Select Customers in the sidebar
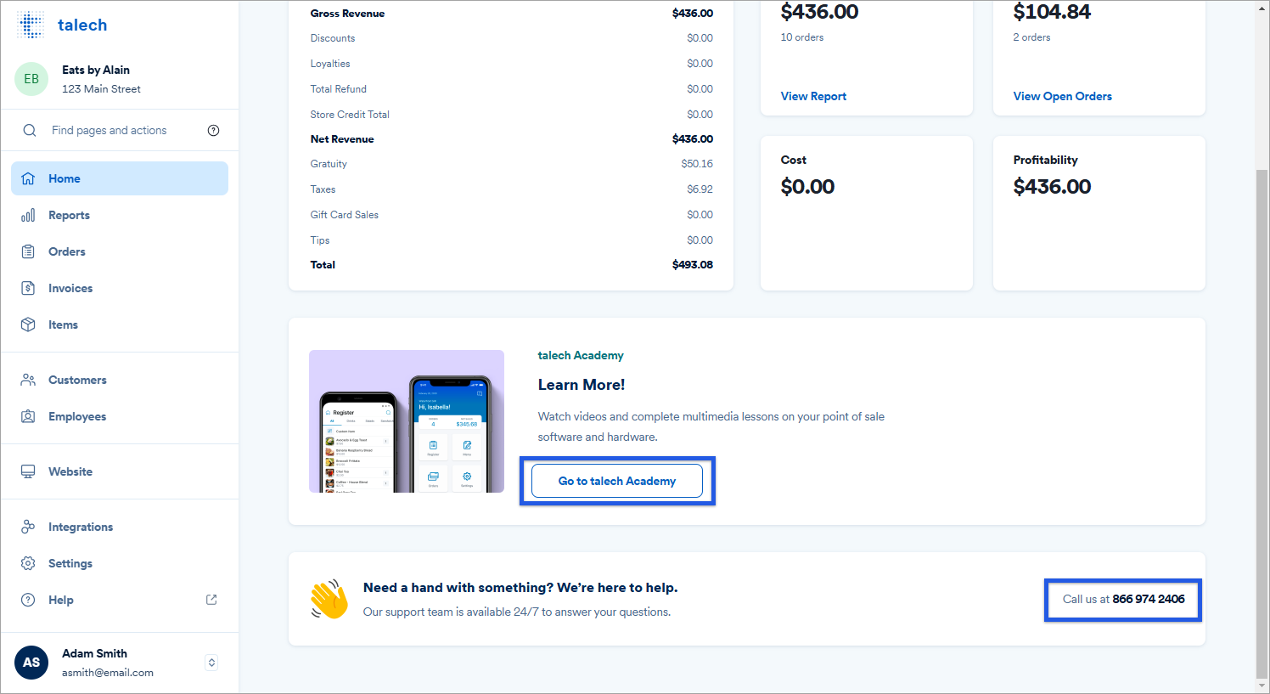The image size is (1270, 694). click(77, 380)
